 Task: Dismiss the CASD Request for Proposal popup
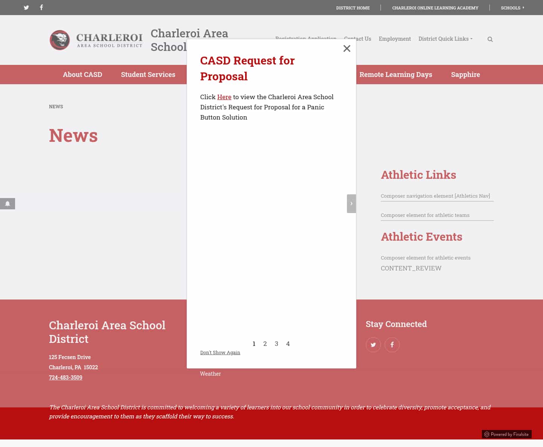[x=347, y=48]
